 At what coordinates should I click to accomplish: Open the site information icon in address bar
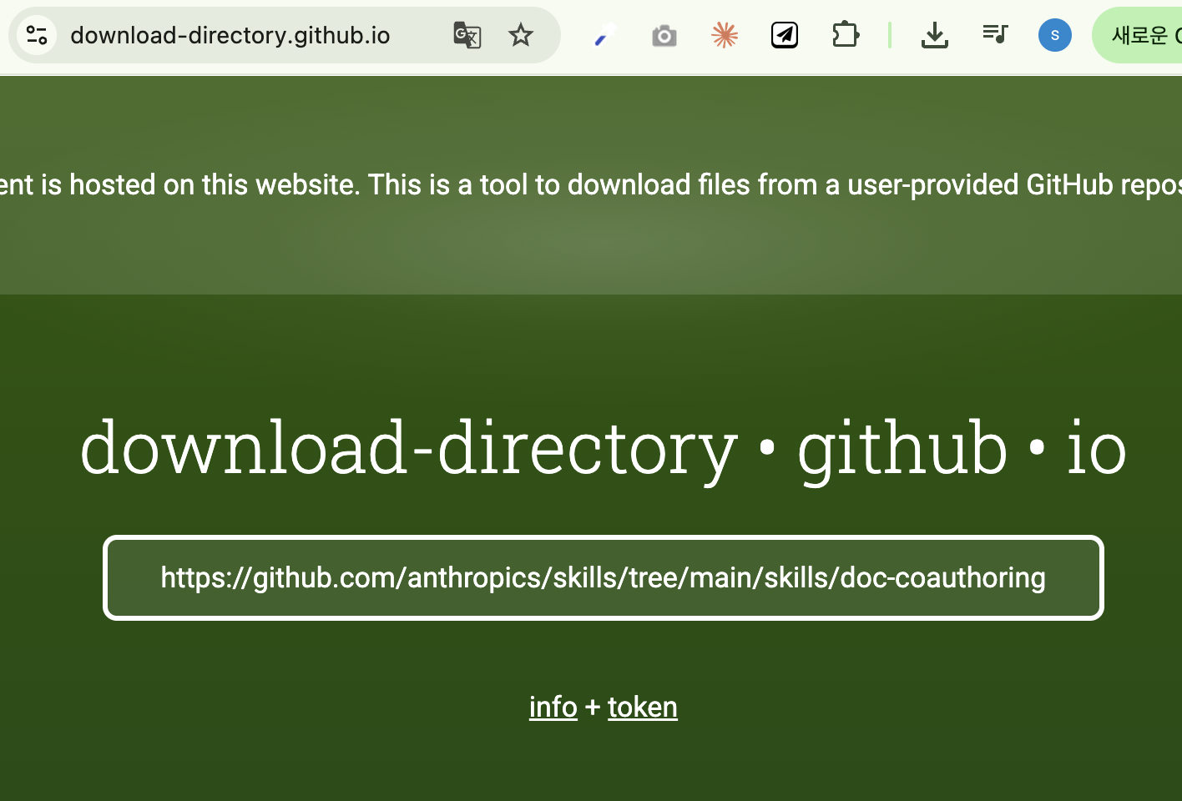click(x=37, y=35)
